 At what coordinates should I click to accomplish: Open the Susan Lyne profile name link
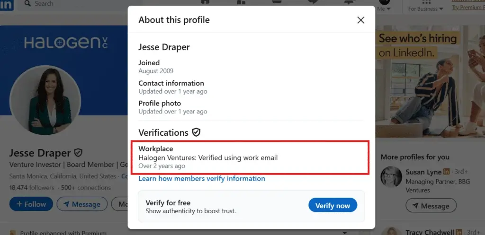click(423, 172)
